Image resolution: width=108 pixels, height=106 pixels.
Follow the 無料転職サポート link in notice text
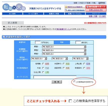click(x=63, y=29)
